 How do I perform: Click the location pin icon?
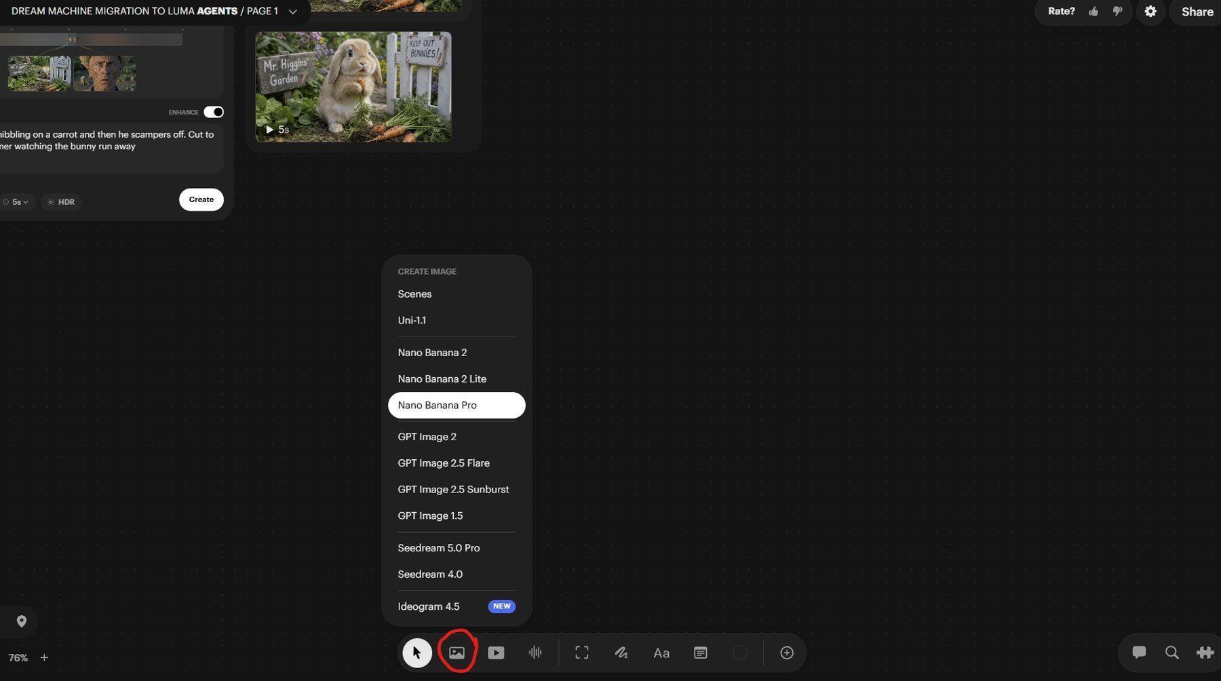[22, 621]
